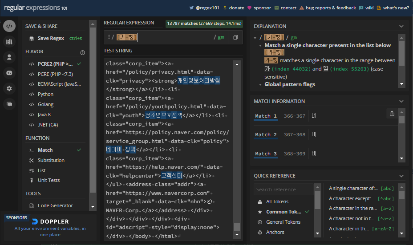Collapse 'Match a single character' explanation node
The width and height of the screenshot is (413, 245).
point(260,45)
